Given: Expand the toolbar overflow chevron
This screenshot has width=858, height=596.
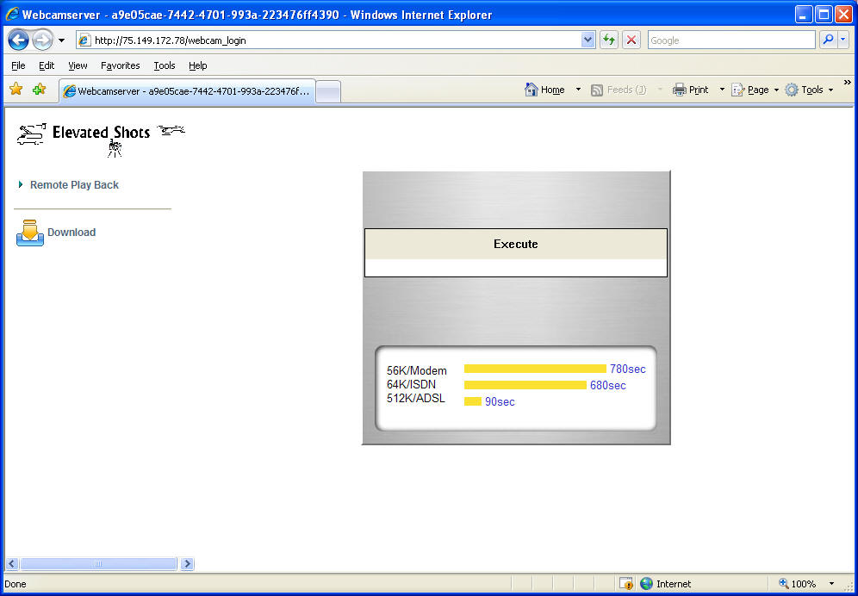Looking at the screenshot, I should 847,83.
